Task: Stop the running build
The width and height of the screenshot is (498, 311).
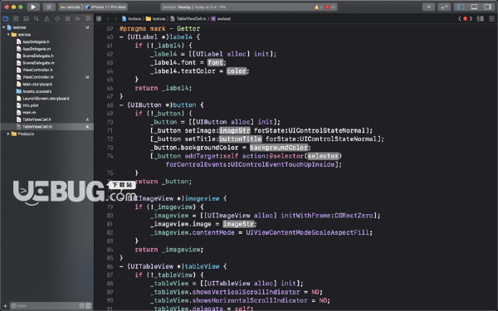Action: [49, 7]
